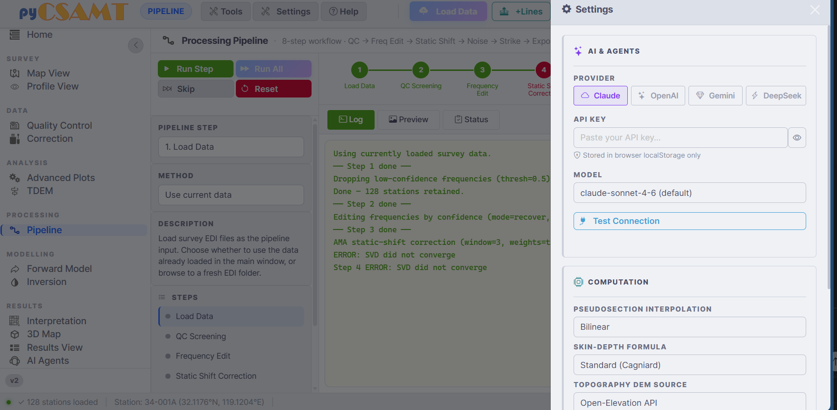The width and height of the screenshot is (837, 410).
Task: Open Quality Control page
Action: point(59,125)
